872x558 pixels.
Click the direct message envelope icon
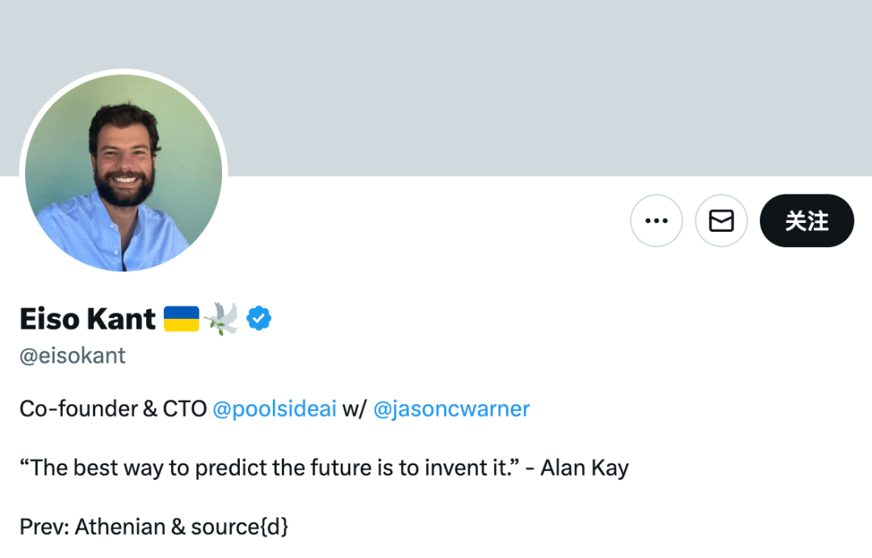721,220
